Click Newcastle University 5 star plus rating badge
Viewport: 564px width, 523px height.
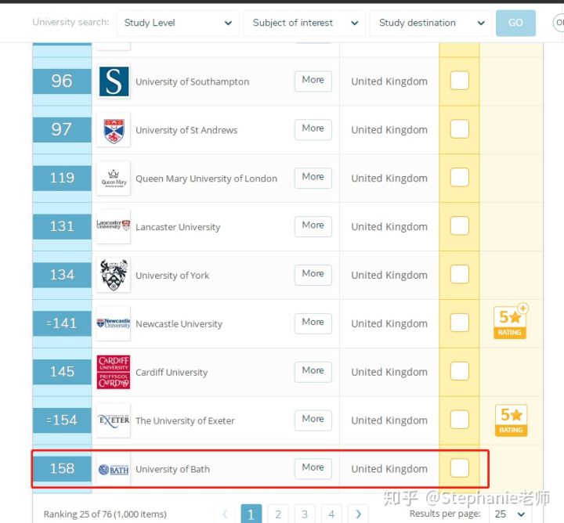[x=511, y=321]
